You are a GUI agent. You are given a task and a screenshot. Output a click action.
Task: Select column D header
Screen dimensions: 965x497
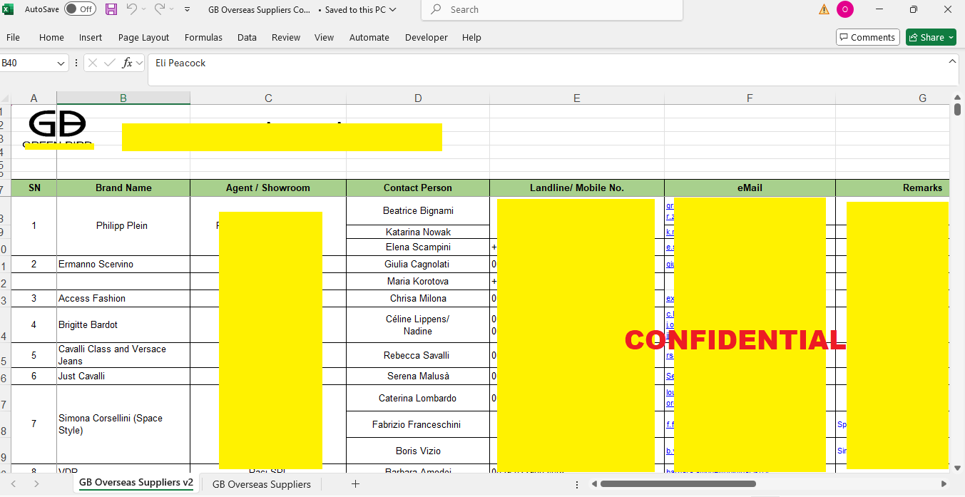418,98
